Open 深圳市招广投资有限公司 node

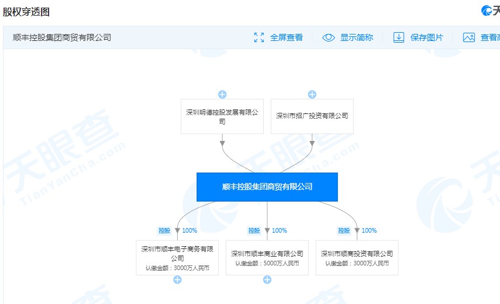coord(312,116)
